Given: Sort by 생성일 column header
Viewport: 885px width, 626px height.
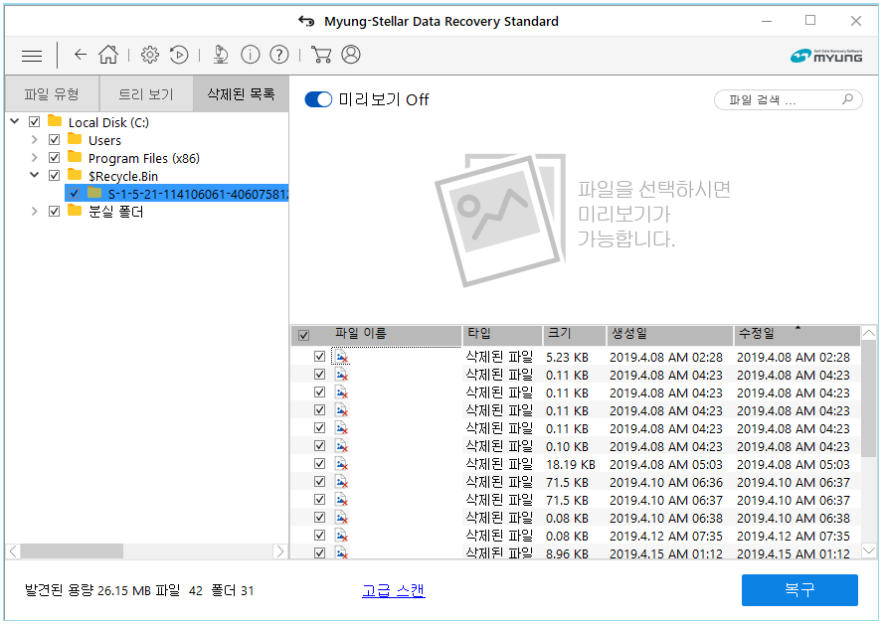Looking at the screenshot, I should pyautogui.click(x=669, y=335).
